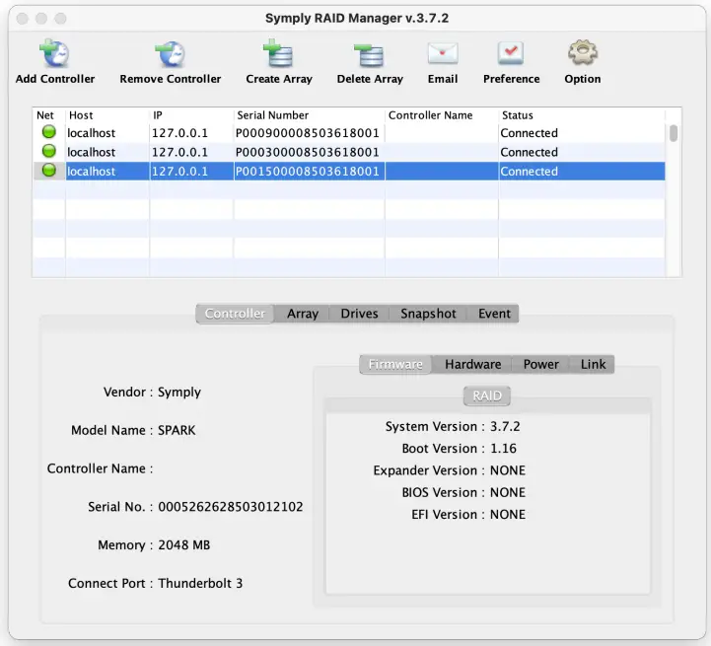Click Serial No. value 0005262628503012102
The width and height of the screenshot is (711, 646).
(x=231, y=506)
